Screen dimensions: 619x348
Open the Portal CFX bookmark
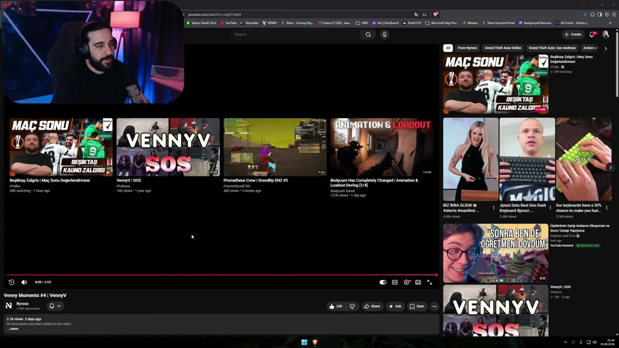(412, 23)
